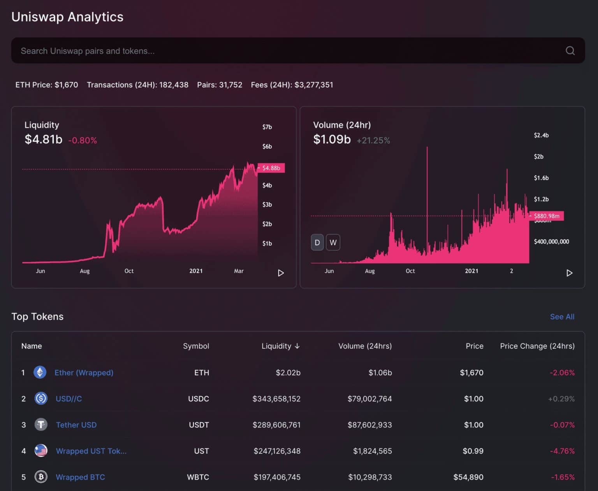Click the Tether USD token icon

click(41, 425)
